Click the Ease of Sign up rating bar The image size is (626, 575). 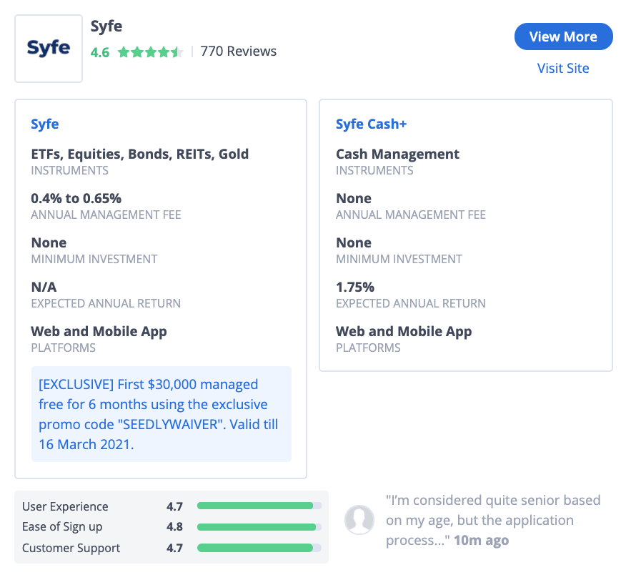(259, 527)
